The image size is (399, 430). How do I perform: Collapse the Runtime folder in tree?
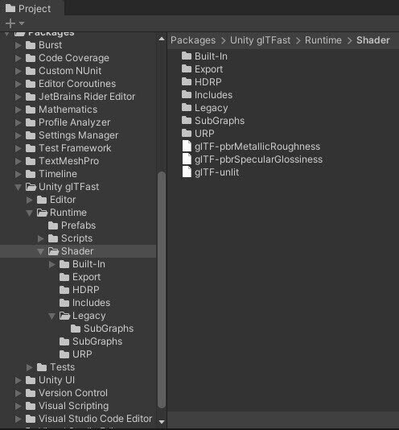point(29,213)
